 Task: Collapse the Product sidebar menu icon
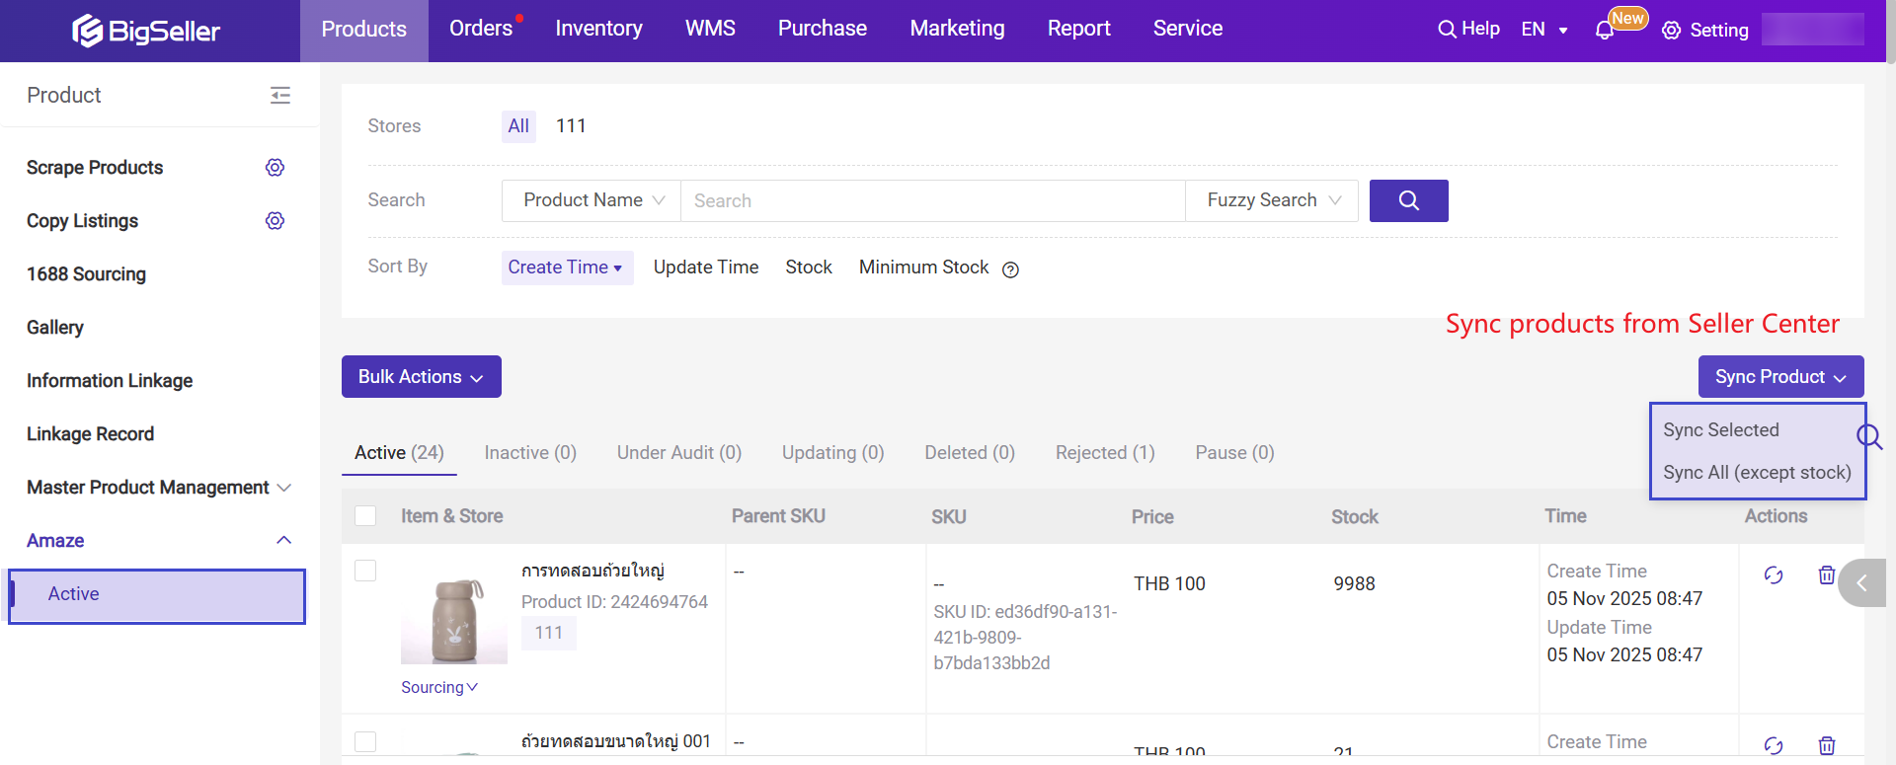pyautogui.click(x=280, y=96)
